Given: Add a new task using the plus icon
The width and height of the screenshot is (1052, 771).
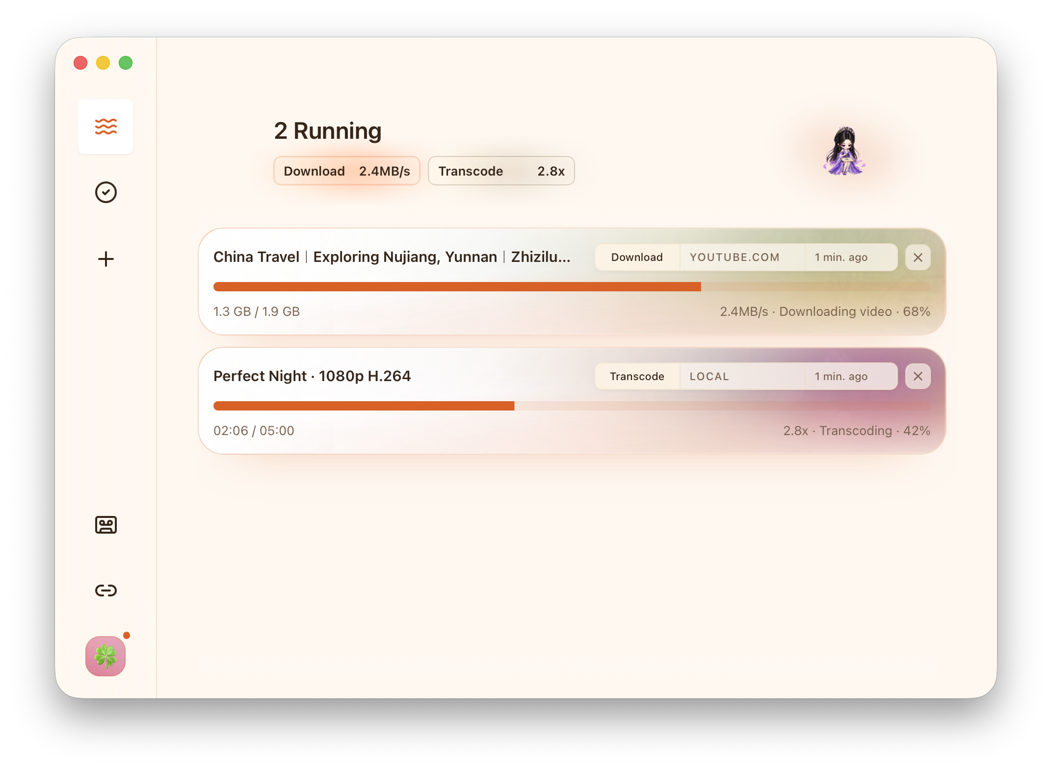Looking at the screenshot, I should [x=106, y=259].
